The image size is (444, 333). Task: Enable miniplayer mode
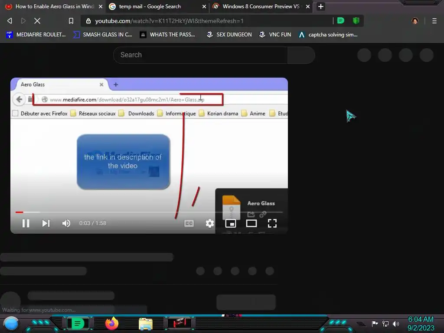pyautogui.click(x=231, y=223)
